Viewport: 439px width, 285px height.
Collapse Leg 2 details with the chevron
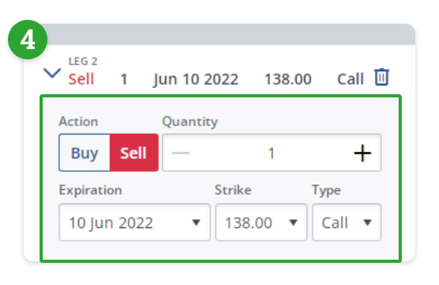coord(52,74)
